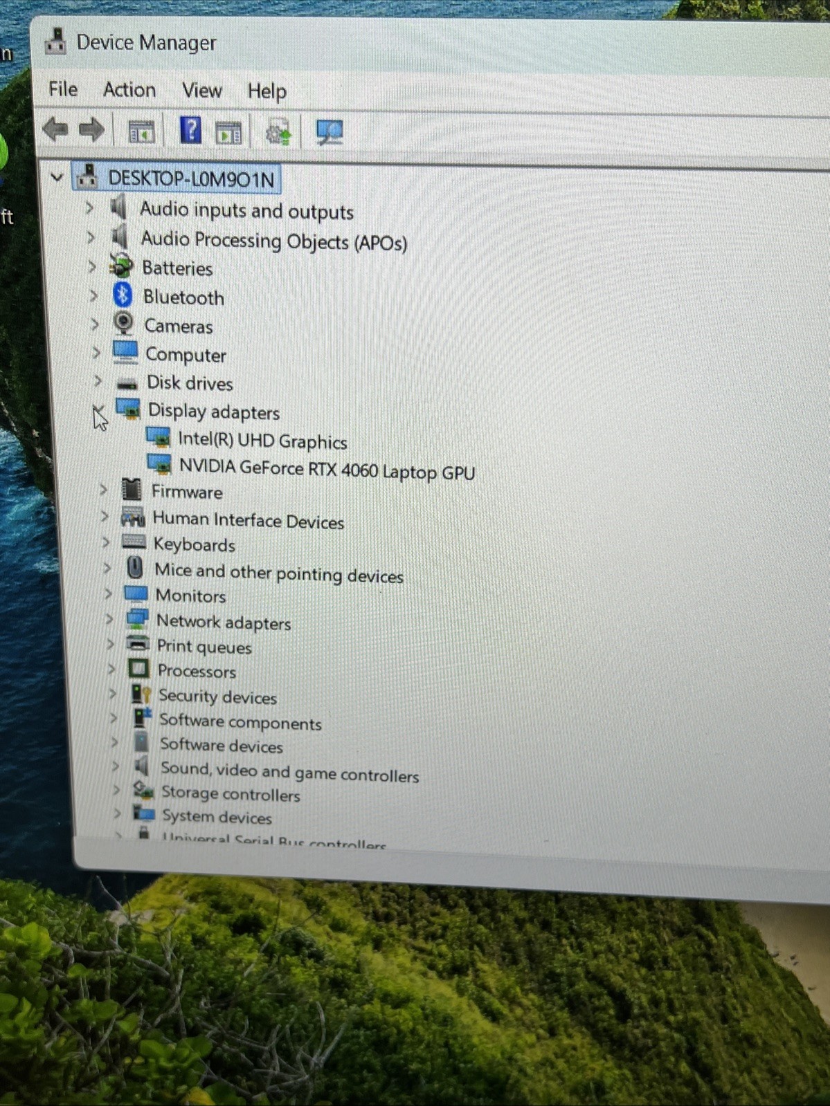Click the Show/Hide console tree icon
This screenshot has width=830, height=1106.
(x=141, y=131)
